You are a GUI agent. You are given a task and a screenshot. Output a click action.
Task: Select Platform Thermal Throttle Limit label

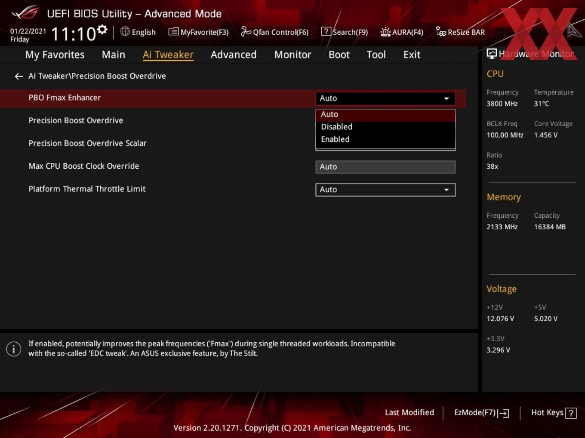87,189
